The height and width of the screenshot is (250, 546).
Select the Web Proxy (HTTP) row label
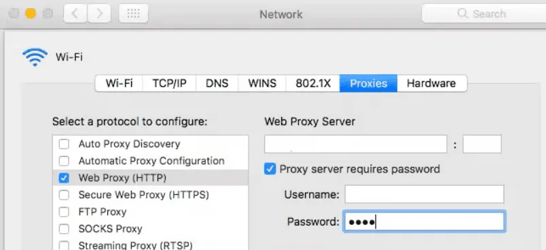click(x=122, y=178)
